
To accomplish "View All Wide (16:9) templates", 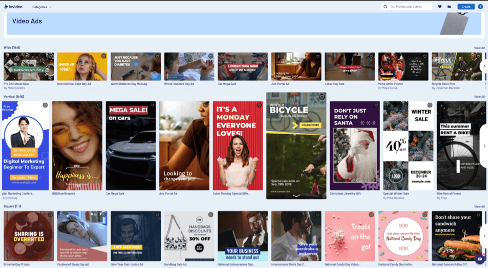I will click(479, 48).
